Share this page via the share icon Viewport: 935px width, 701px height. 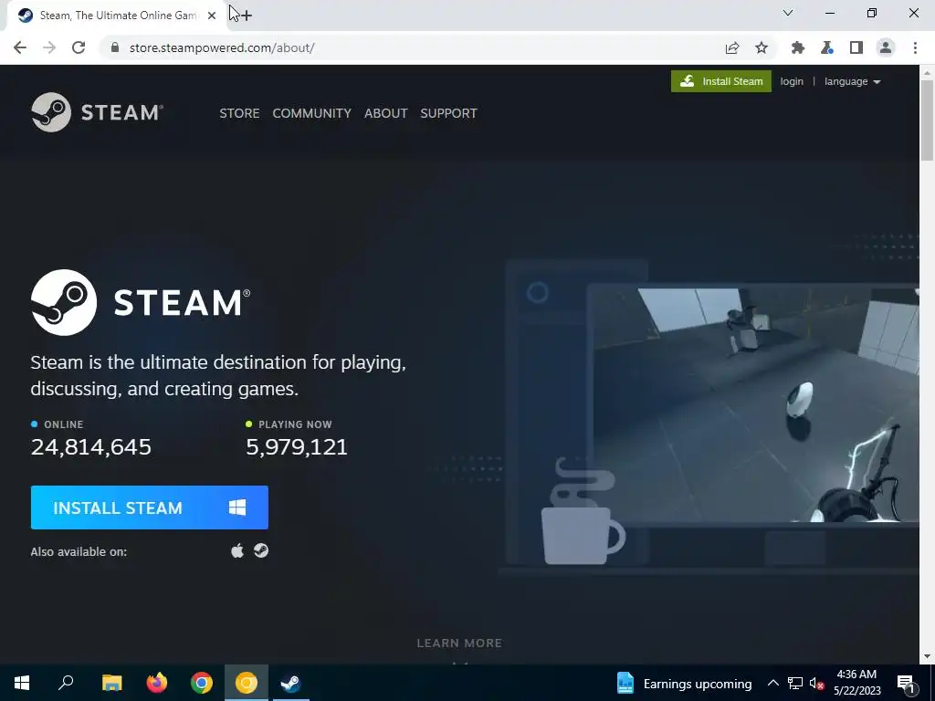click(732, 47)
